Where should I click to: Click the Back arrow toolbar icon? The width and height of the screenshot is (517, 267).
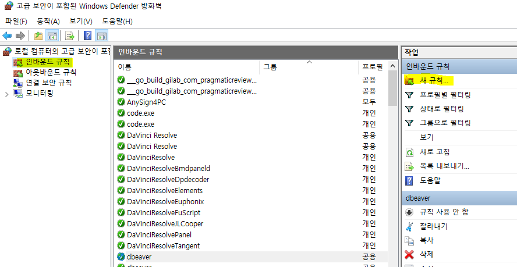pyautogui.click(x=7, y=35)
